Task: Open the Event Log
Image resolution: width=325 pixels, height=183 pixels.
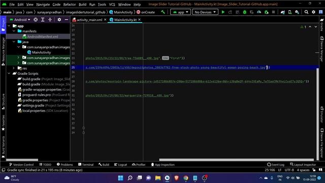Action: [276, 165]
